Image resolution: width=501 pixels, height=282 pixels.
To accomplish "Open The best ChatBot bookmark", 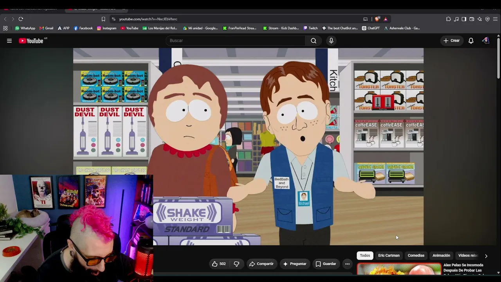I will (340, 28).
